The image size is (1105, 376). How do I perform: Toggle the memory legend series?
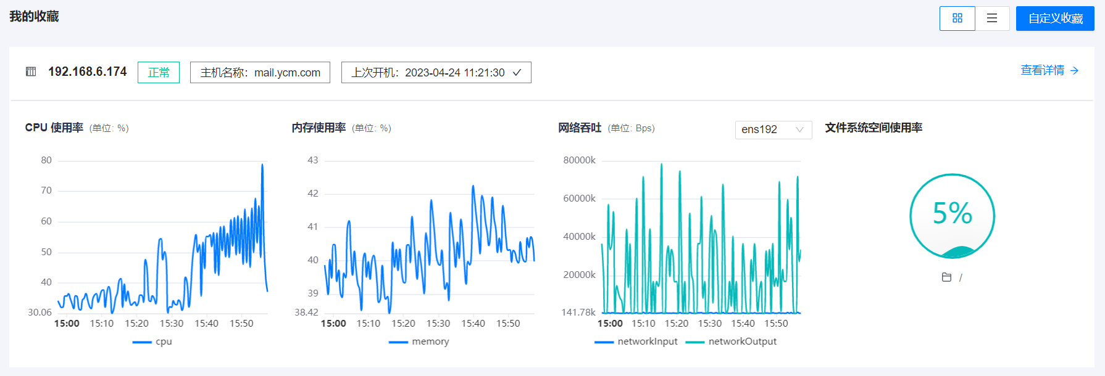tap(419, 341)
